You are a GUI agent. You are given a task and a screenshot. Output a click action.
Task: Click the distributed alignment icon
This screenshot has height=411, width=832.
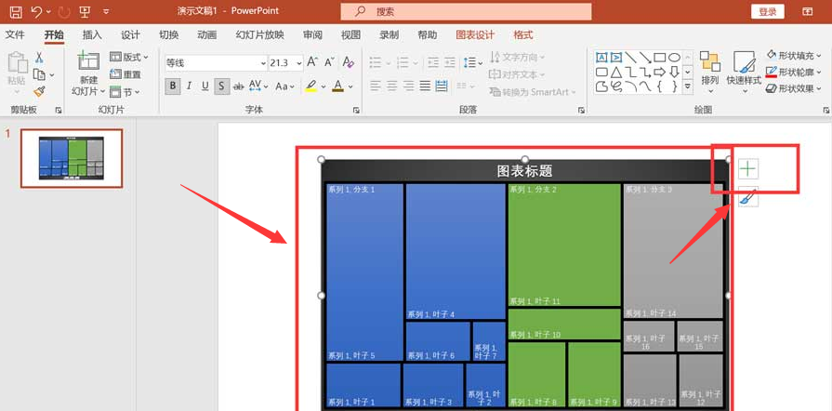(x=442, y=86)
